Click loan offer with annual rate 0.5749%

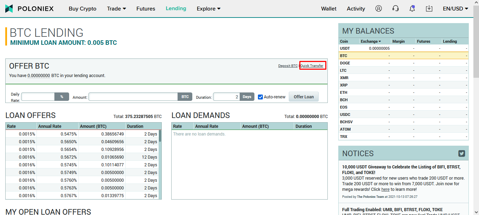tap(82, 173)
